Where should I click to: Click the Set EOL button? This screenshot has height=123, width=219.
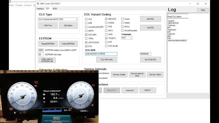(151, 28)
